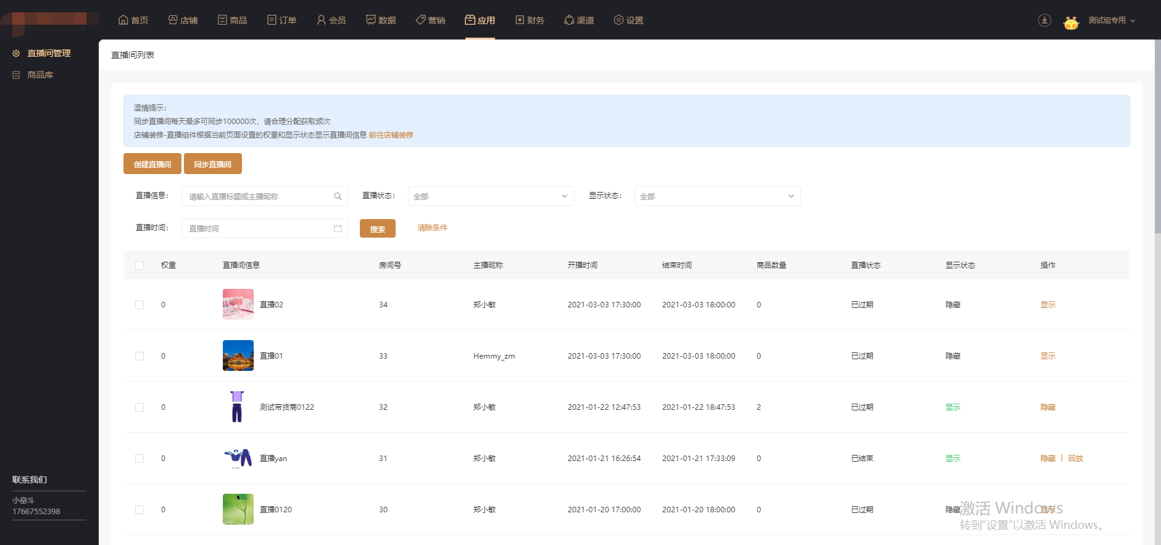Open the 直播01 thumbnail image
Screen dimensions: 1161x545
tap(238, 356)
